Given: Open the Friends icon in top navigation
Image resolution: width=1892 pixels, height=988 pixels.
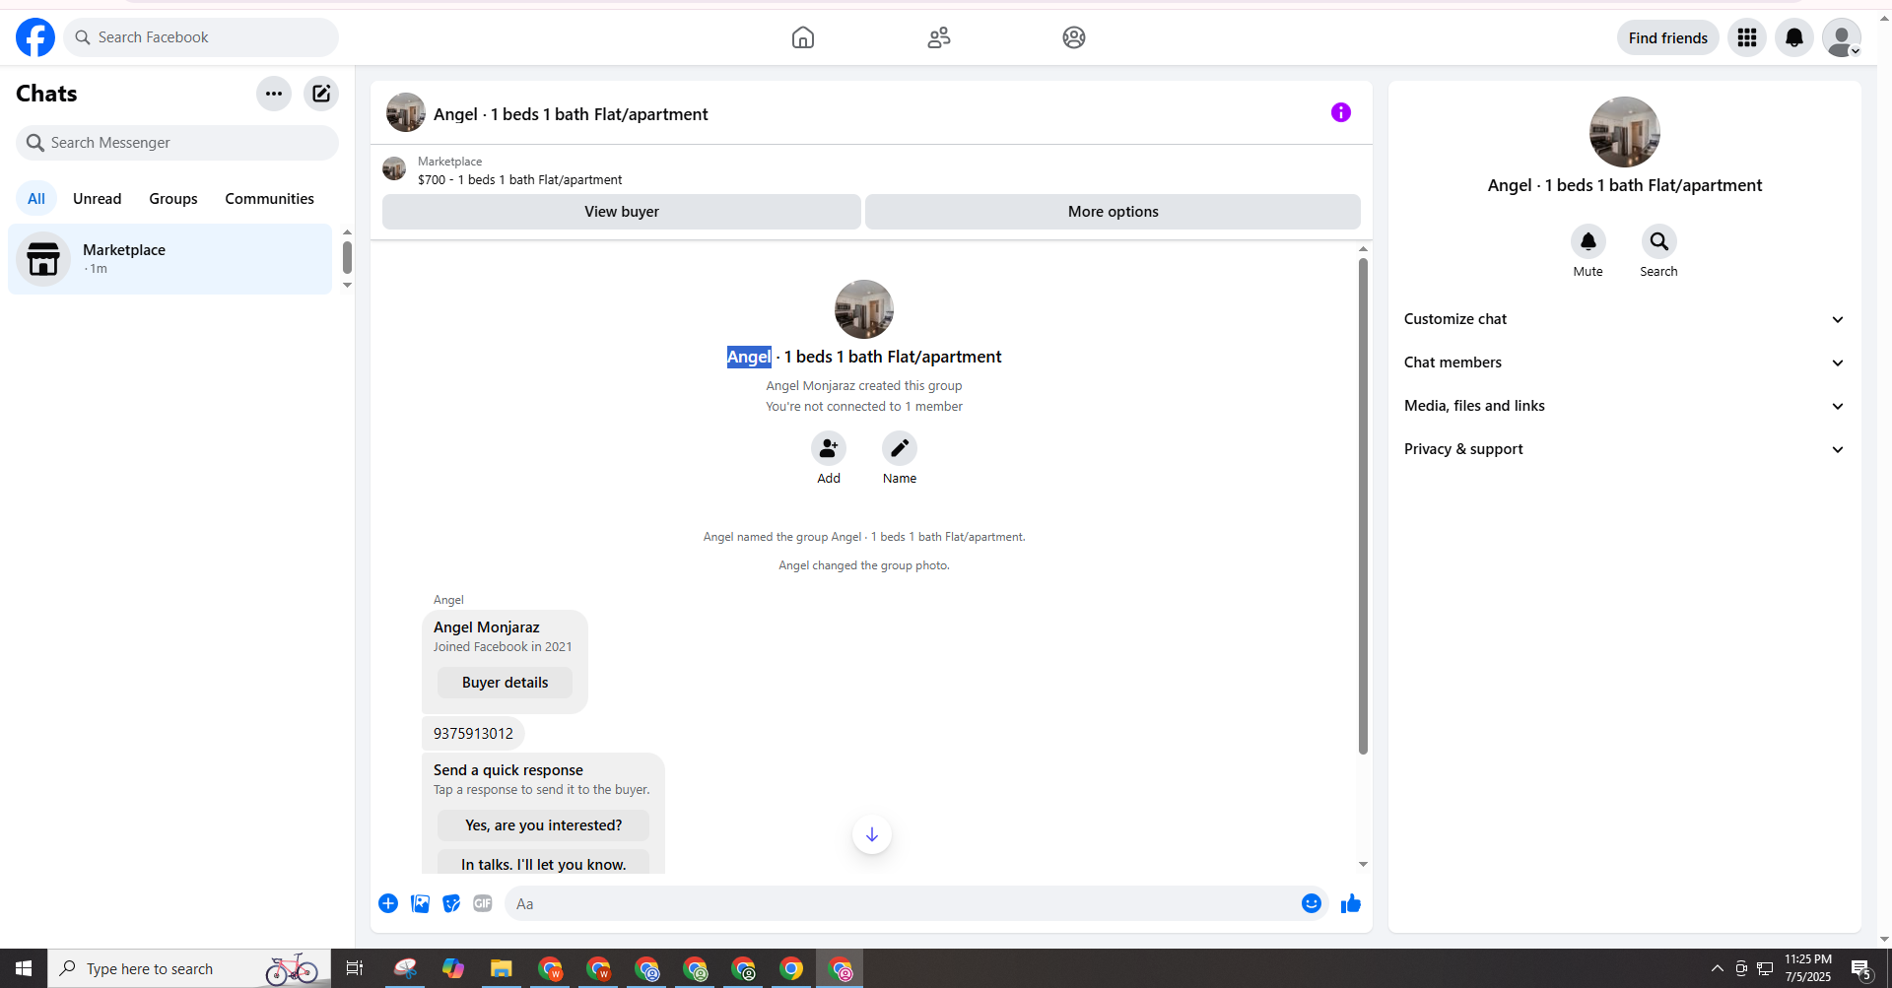Looking at the screenshot, I should pos(939,37).
